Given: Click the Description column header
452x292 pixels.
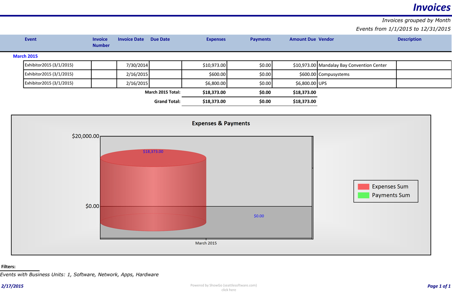Looking at the screenshot, I should pyautogui.click(x=409, y=39).
